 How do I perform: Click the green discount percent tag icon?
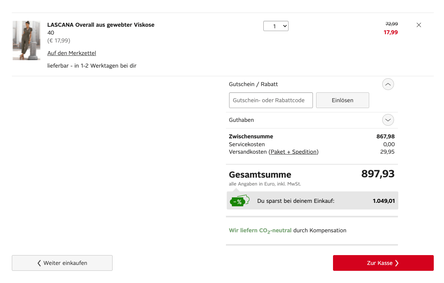[240, 201]
